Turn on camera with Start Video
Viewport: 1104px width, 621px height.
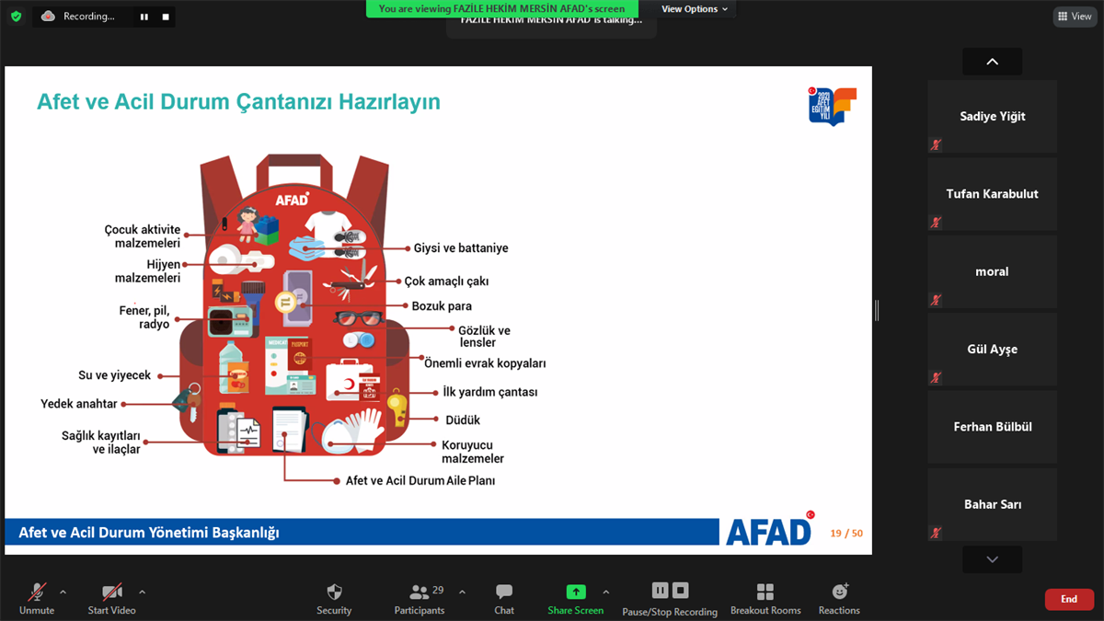coord(111,598)
